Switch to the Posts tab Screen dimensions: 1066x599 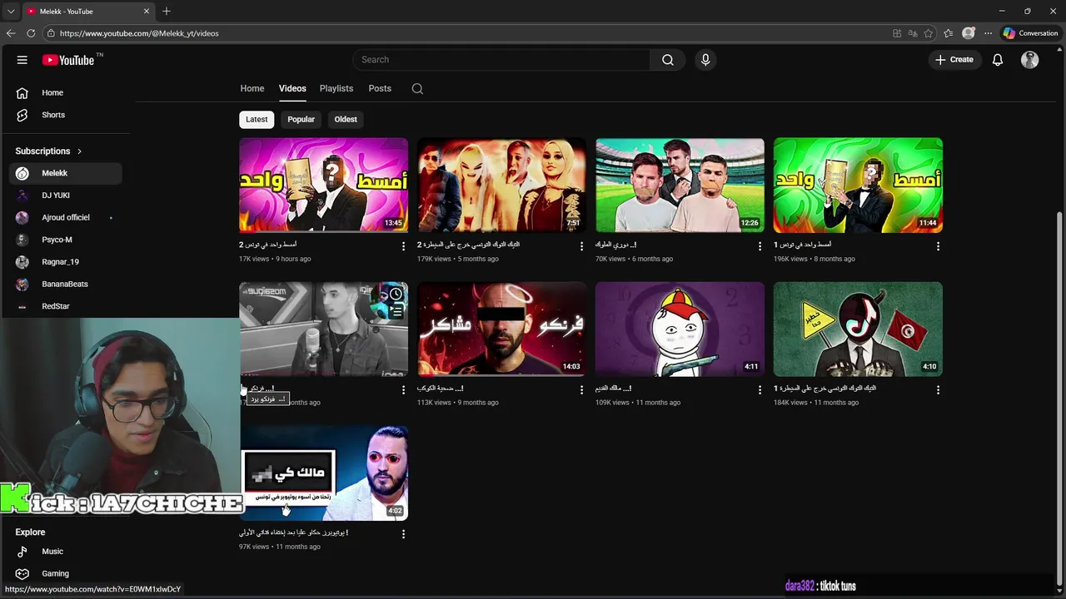click(380, 88)
